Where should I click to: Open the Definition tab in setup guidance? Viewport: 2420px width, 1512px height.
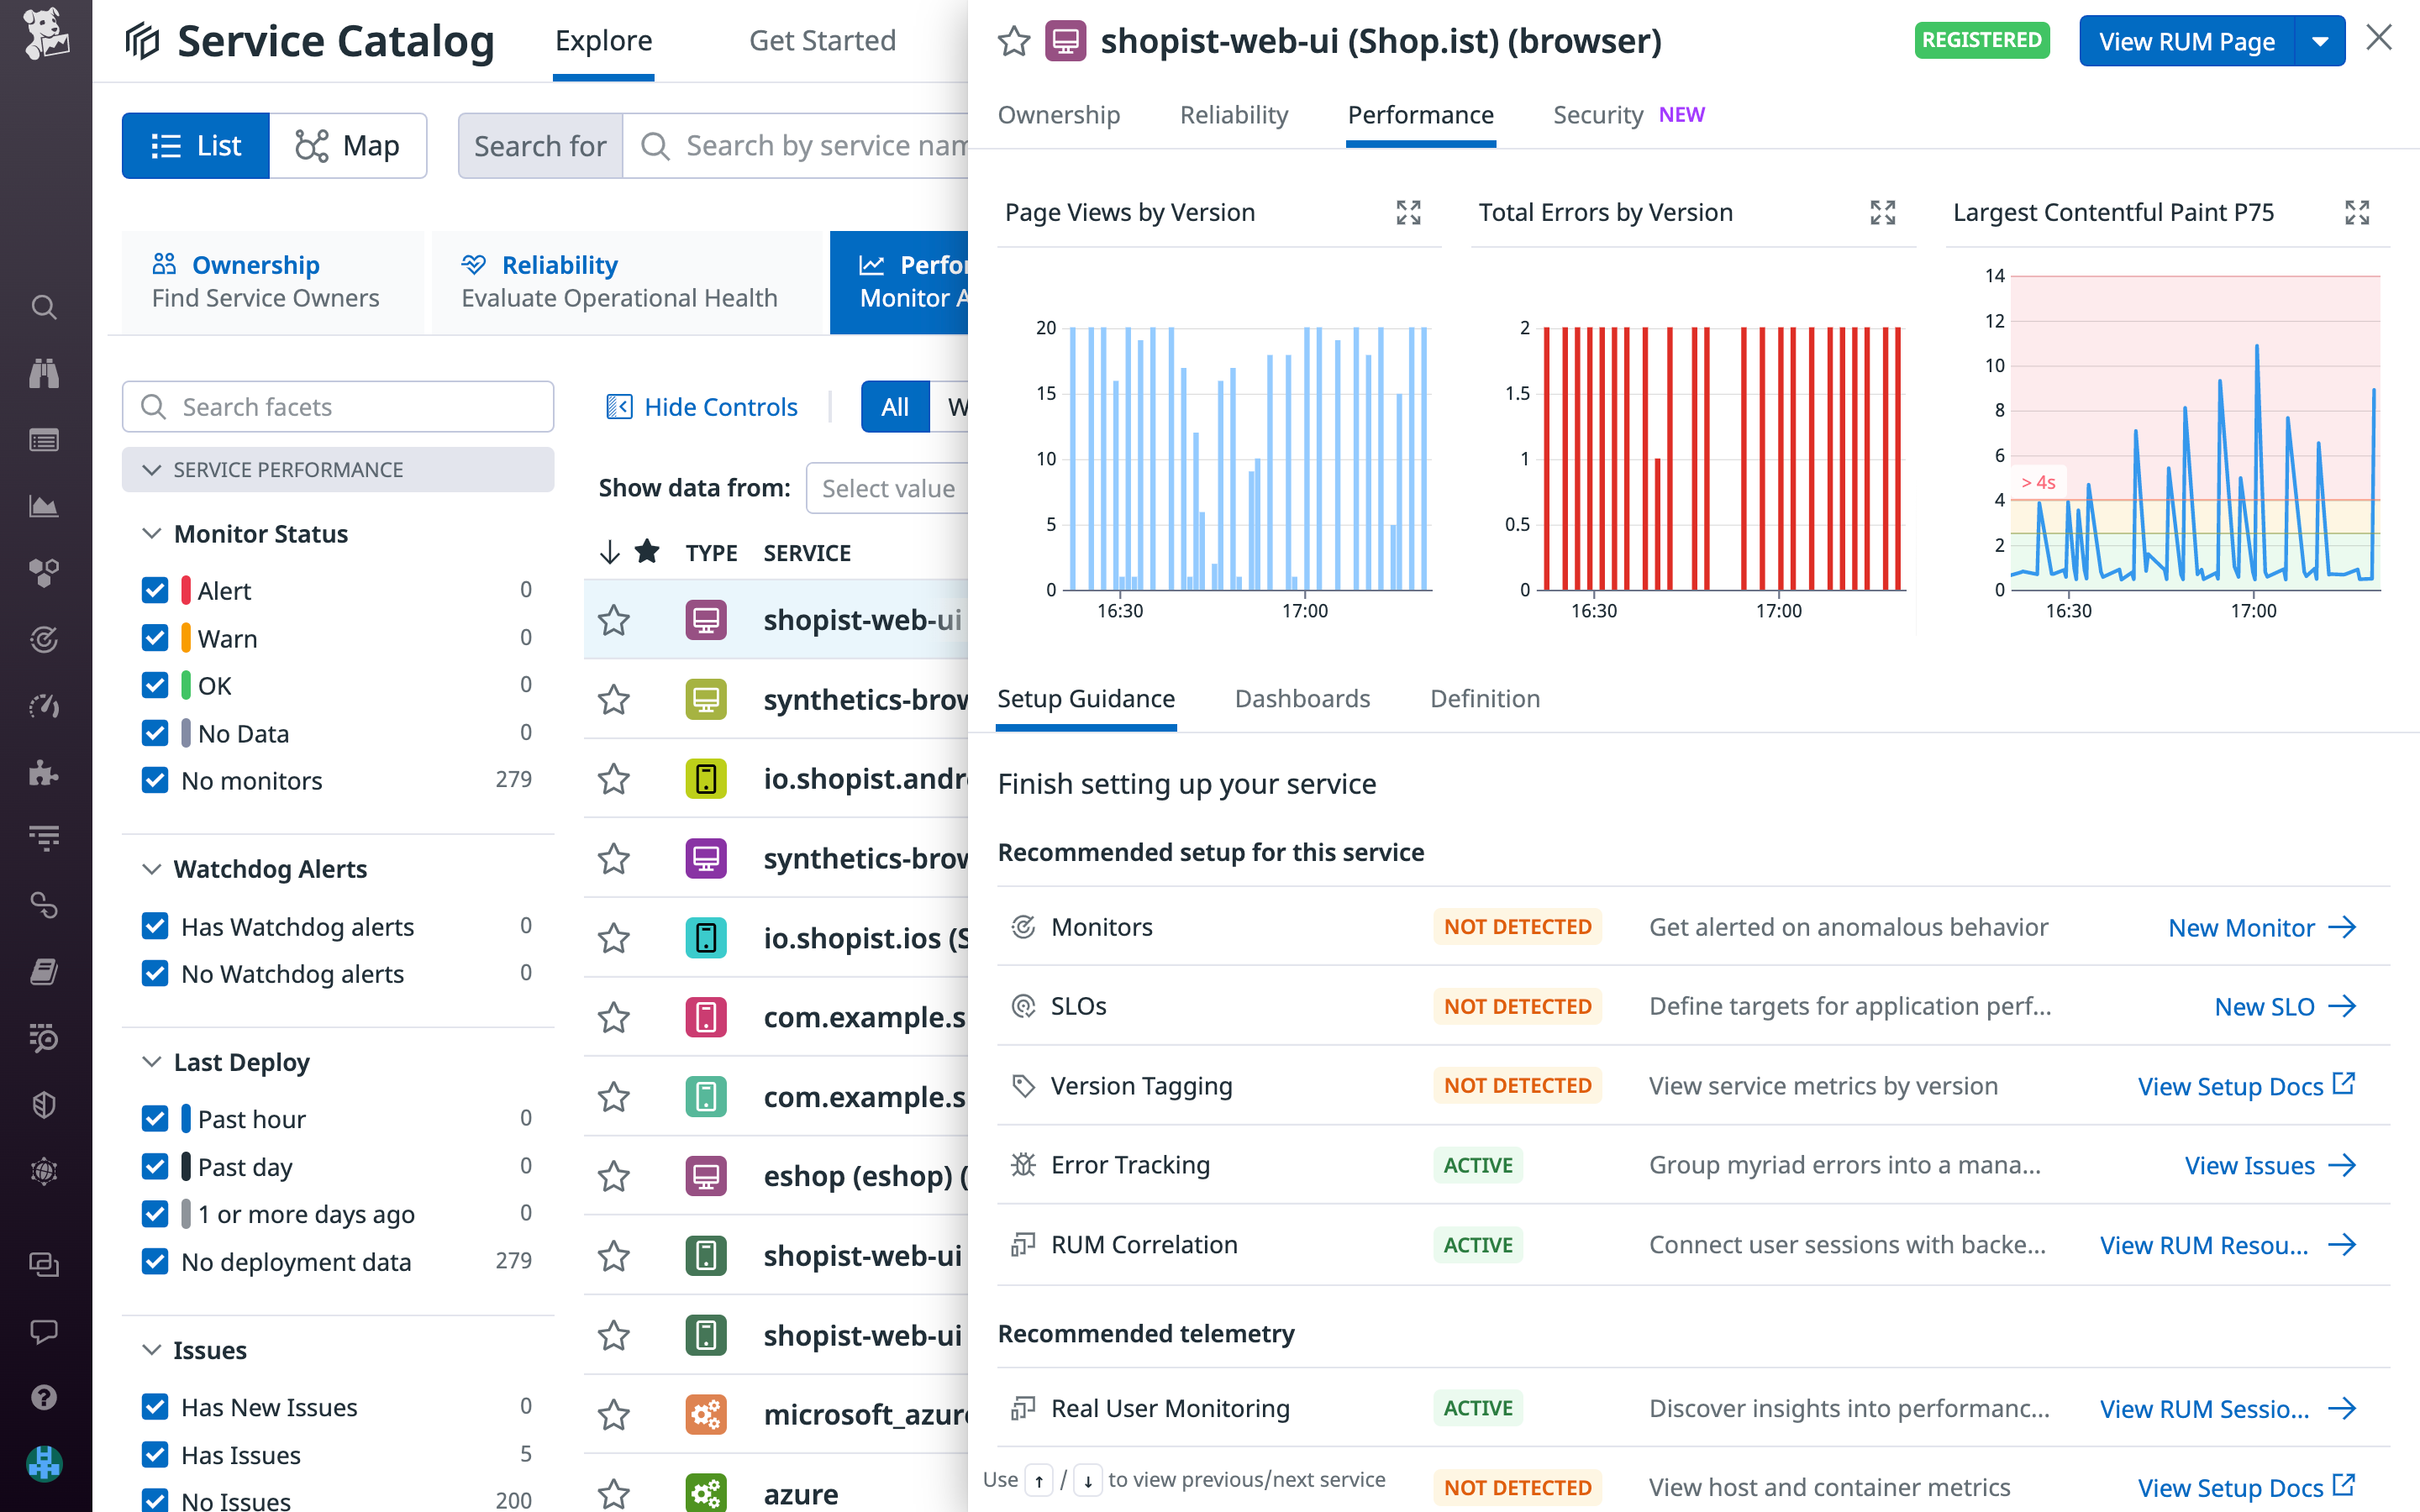(x=1484, y=698)
